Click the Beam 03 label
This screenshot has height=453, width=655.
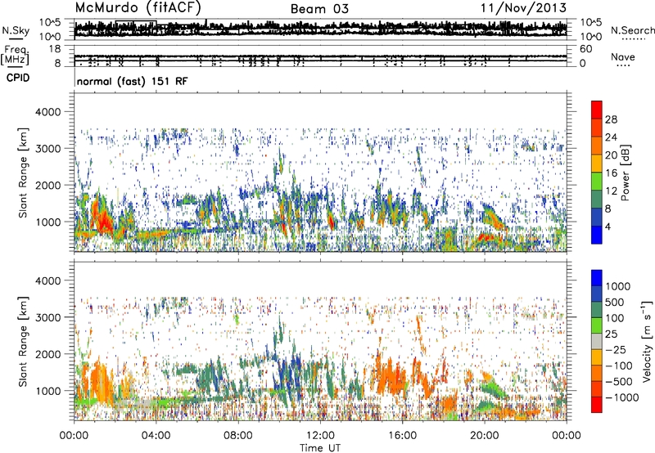319,9
